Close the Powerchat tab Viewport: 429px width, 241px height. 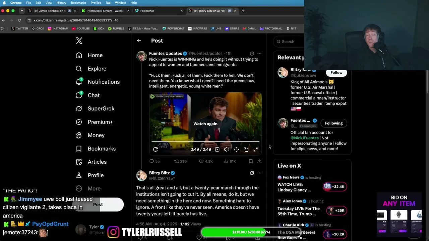tap(182, 11)
